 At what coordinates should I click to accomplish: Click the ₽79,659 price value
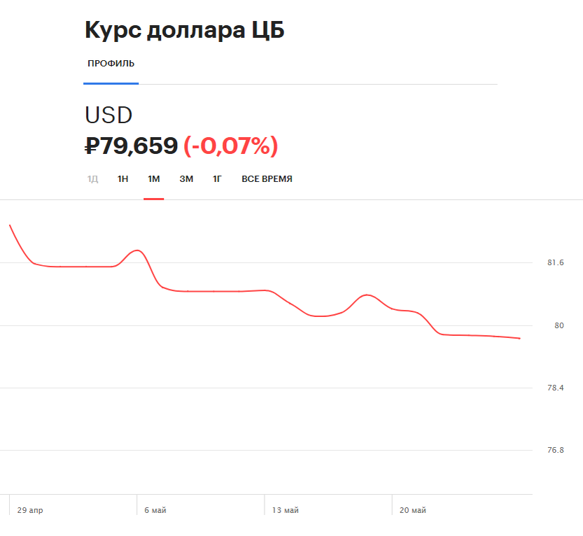click(x=131, y=146)
